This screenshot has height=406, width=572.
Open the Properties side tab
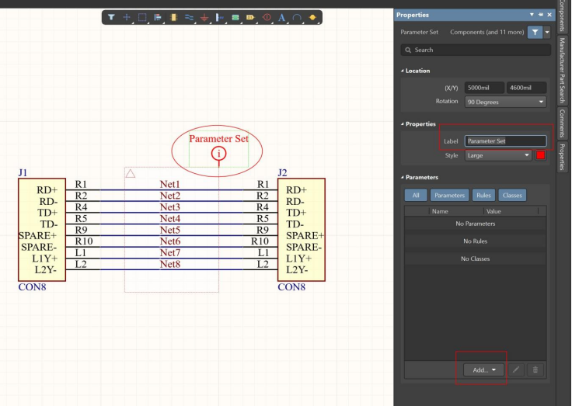pos(562,157)
